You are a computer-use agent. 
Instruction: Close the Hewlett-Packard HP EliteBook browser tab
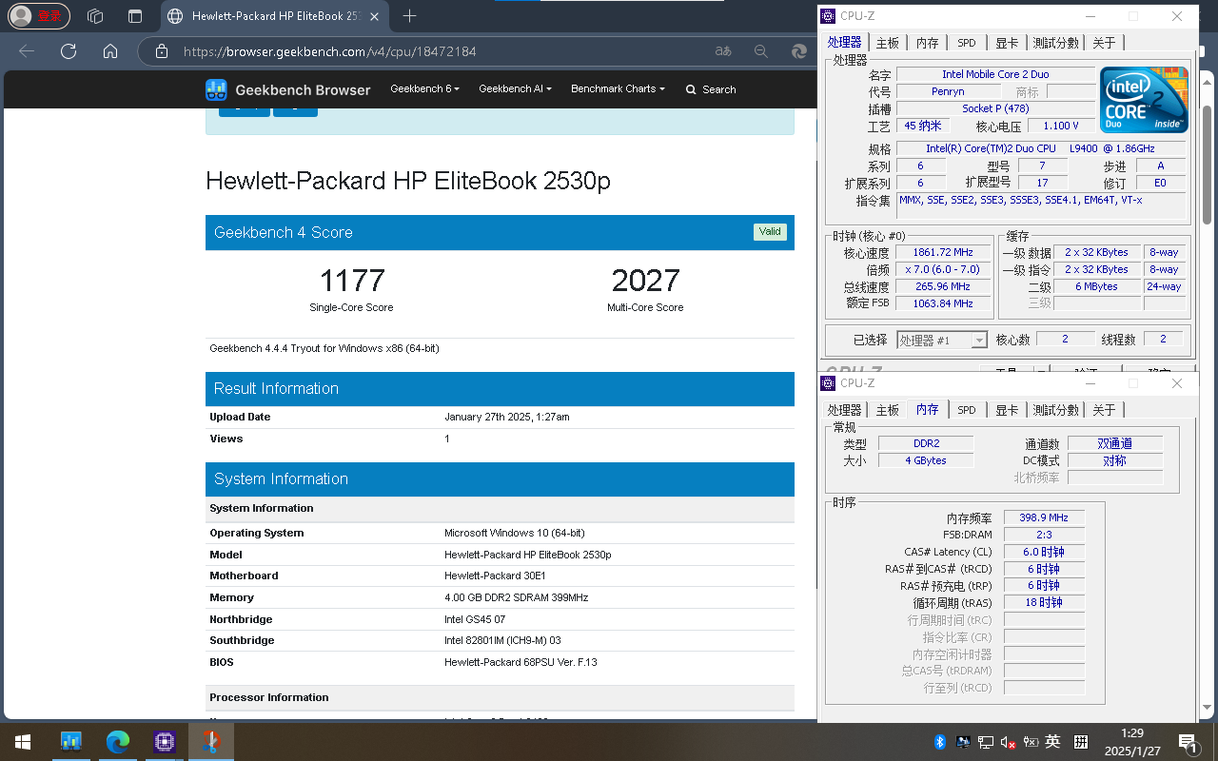tap(376, 16)
